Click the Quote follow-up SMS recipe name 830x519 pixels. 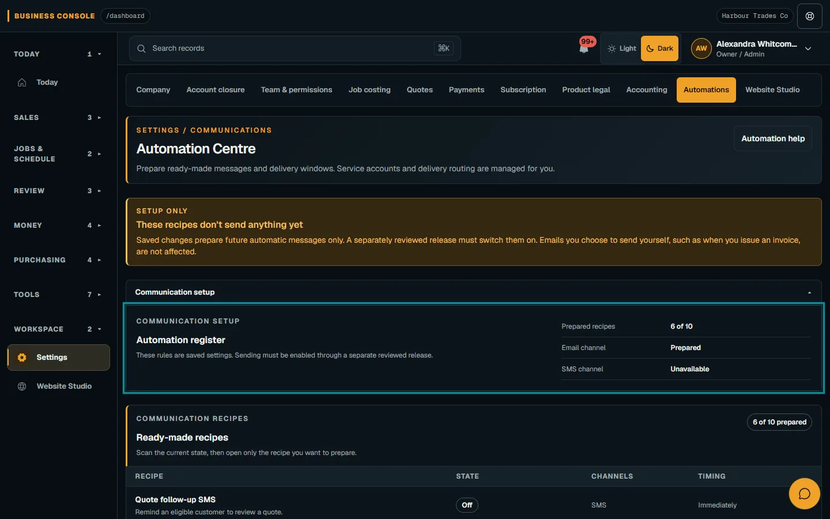[x=175, y=499]
